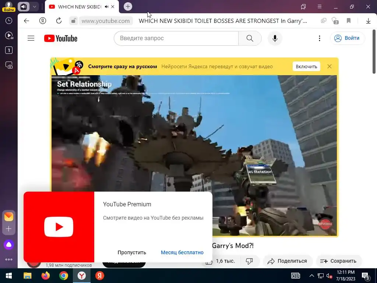Launch Google Chrome from the taskbar
Screen dimensions: 377x283
(64, 276)
